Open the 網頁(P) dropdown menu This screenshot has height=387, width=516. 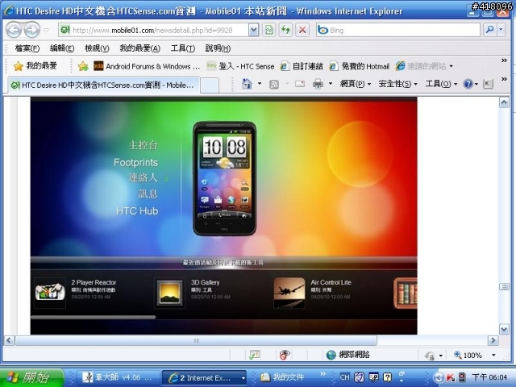[x=356, y=84]
